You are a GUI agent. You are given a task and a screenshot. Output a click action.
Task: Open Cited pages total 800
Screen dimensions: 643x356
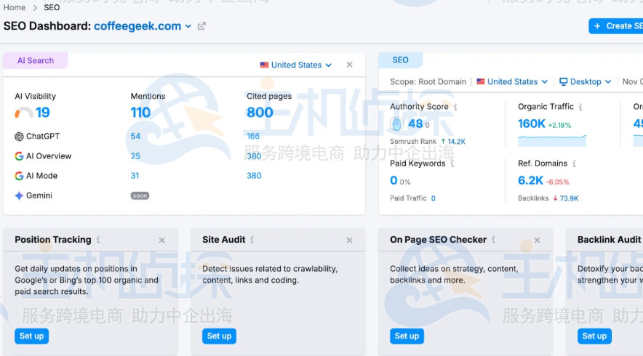tap(260, 112)
